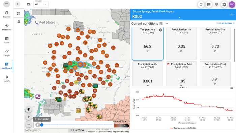
Task: Open the feedback message icon
Action: coord(209,4)
